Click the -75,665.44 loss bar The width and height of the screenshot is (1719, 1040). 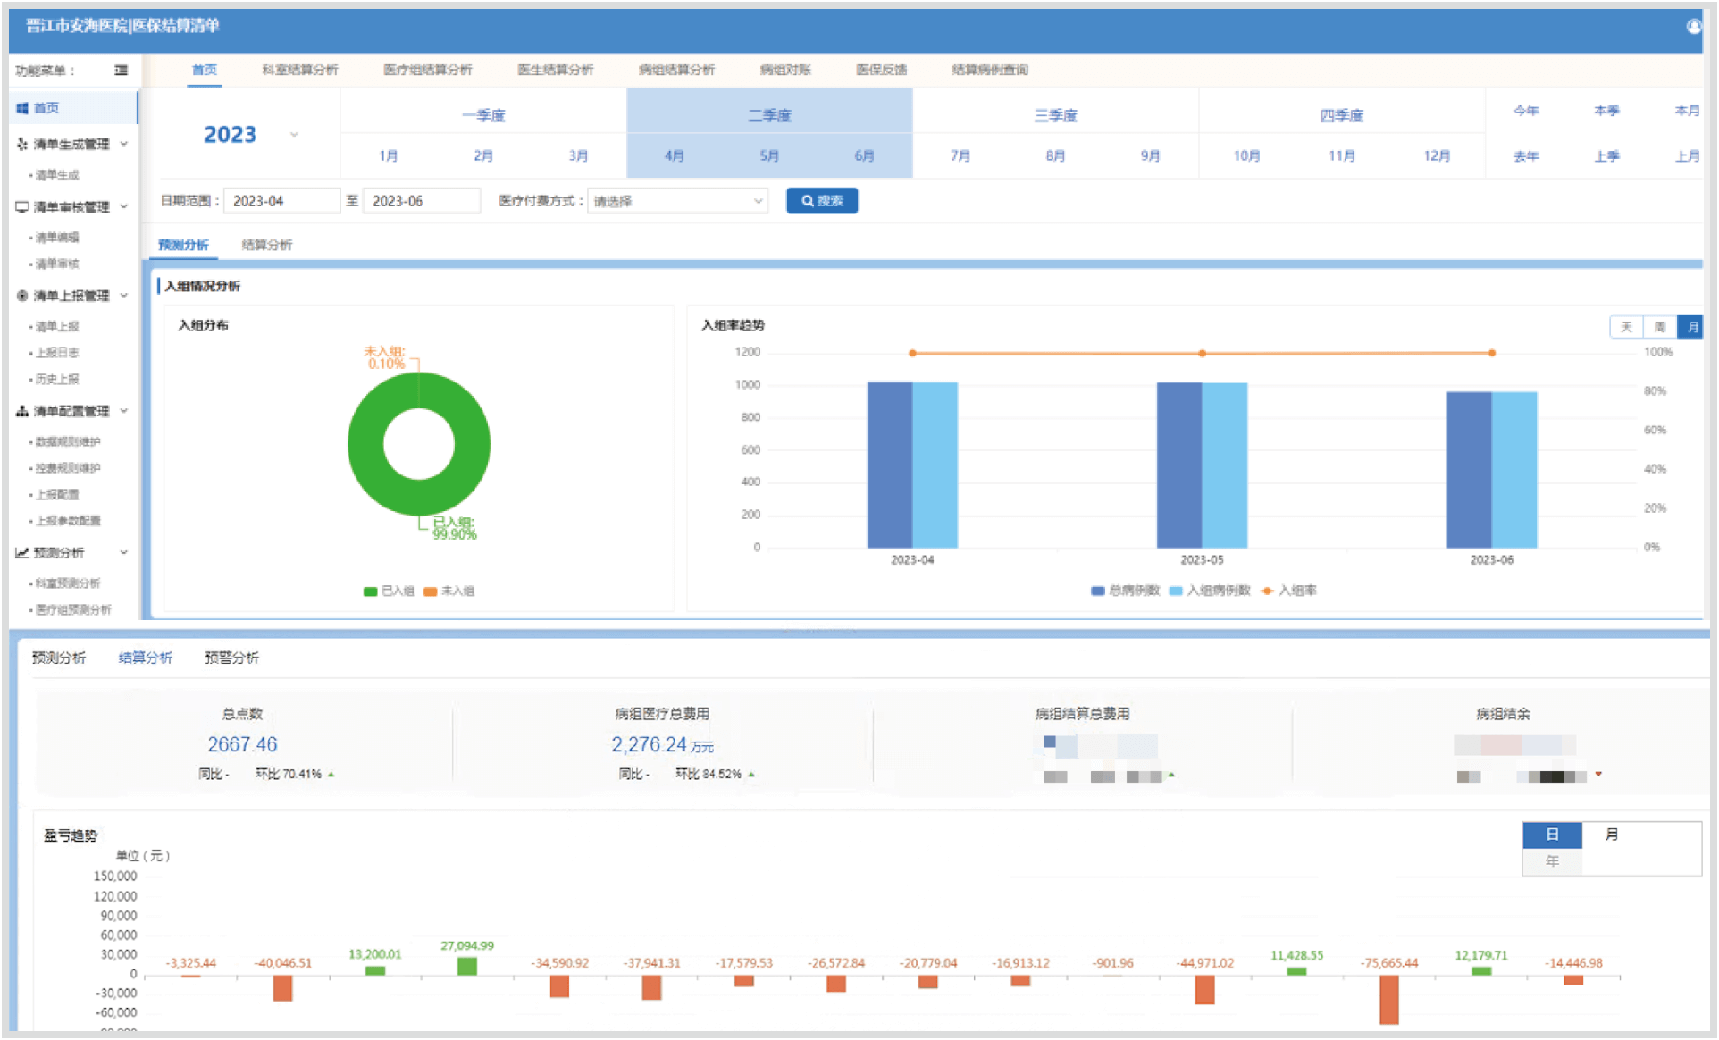point(1388,999)
